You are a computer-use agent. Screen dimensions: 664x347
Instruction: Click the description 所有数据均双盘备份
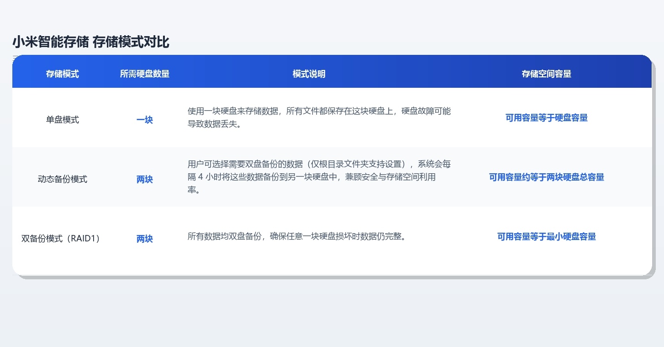[297, 236]
